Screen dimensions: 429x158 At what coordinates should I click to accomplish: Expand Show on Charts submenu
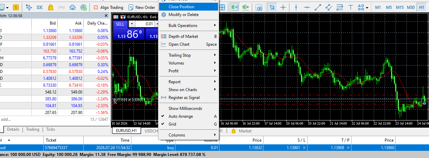click(x=189, y=90)
